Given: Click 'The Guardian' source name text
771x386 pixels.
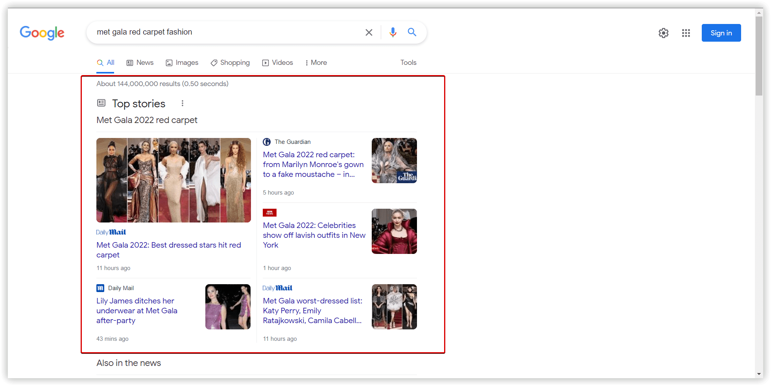Looking at the screenshot, I should 293,142.
